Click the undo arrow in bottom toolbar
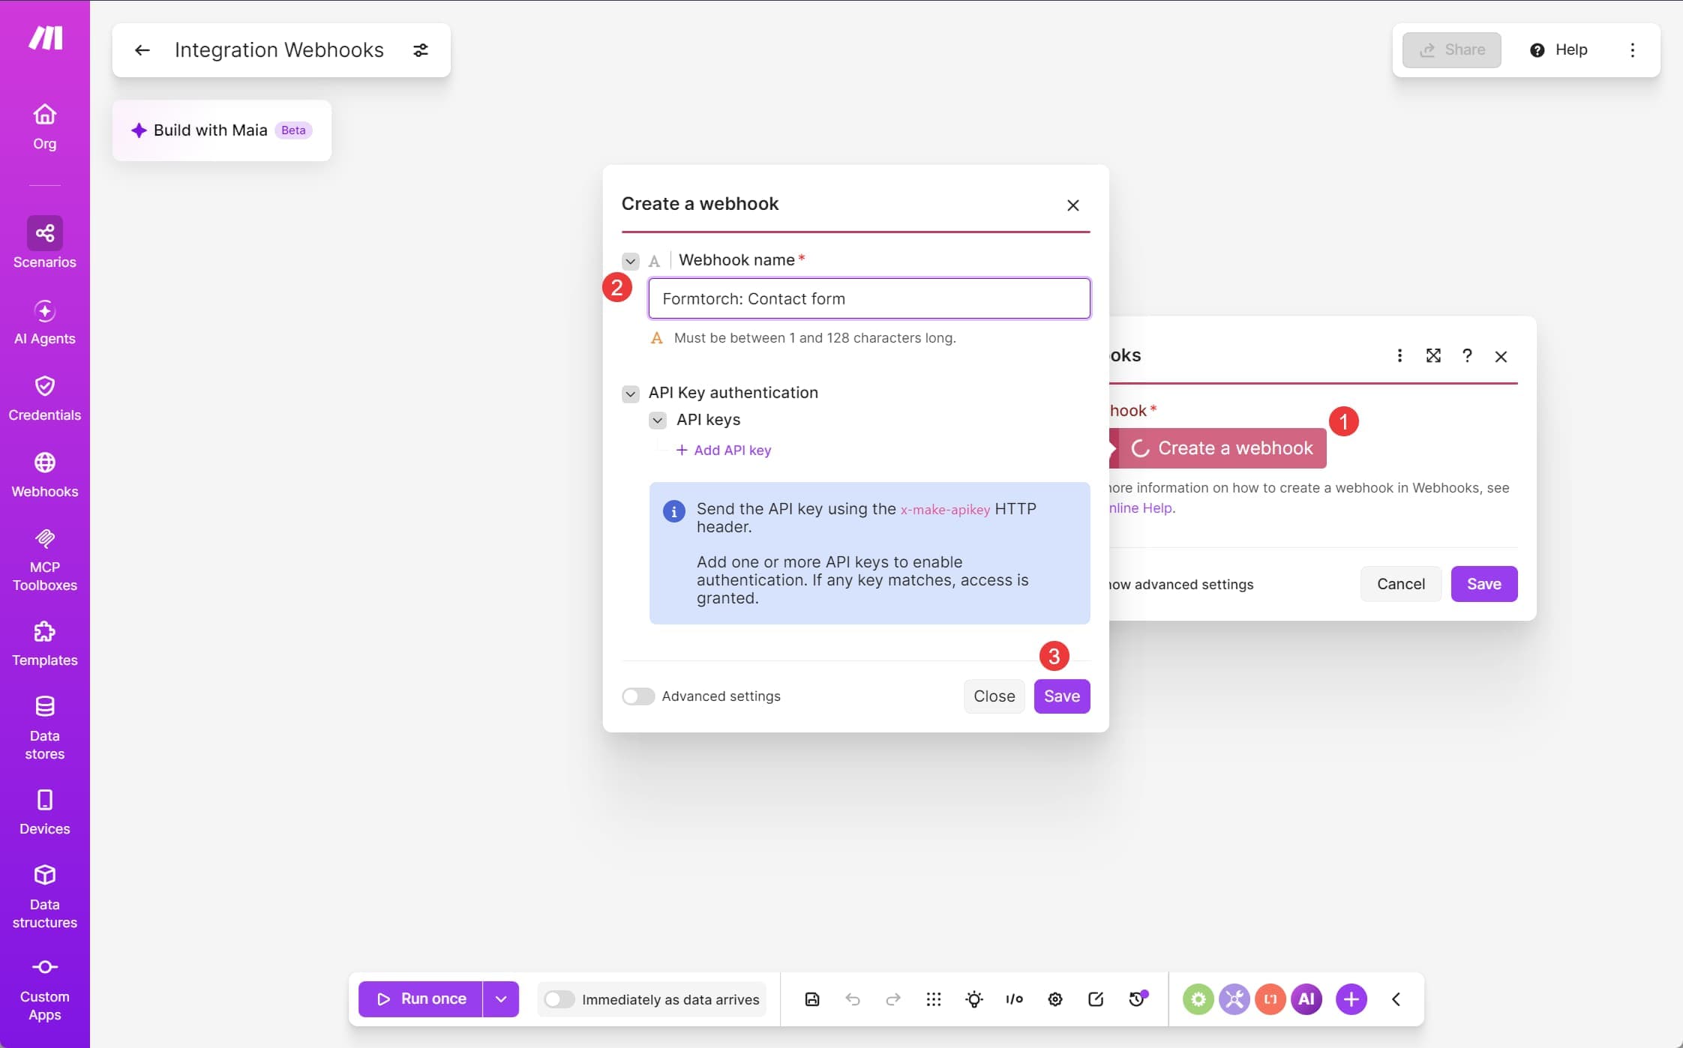Image resolution: width=1683 pixels, height=1048 pixels. [853, 999]
